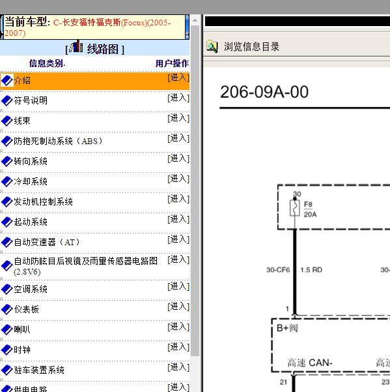This screenshot has width=390, height=392.
Task: Click the book icon beside 防抱死制动系统（ABS）
Action: [x=7, y=142]
